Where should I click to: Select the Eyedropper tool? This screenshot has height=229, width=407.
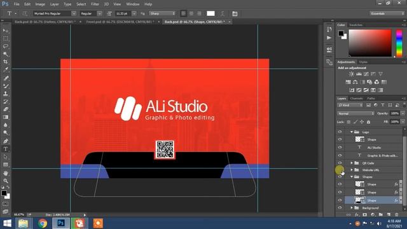tap(6, 69)
